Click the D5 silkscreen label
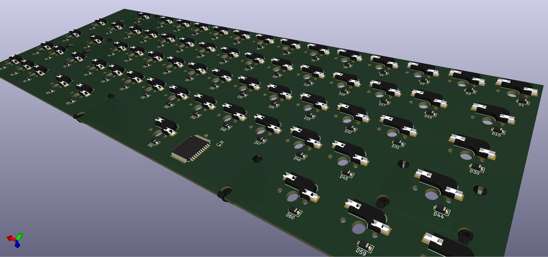The width and height of the screenshot is (548, 257). (x=345, y=68)
